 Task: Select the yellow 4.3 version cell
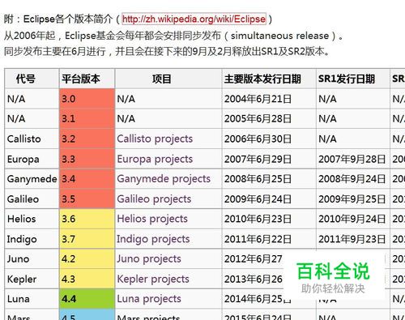pos(87,279)
